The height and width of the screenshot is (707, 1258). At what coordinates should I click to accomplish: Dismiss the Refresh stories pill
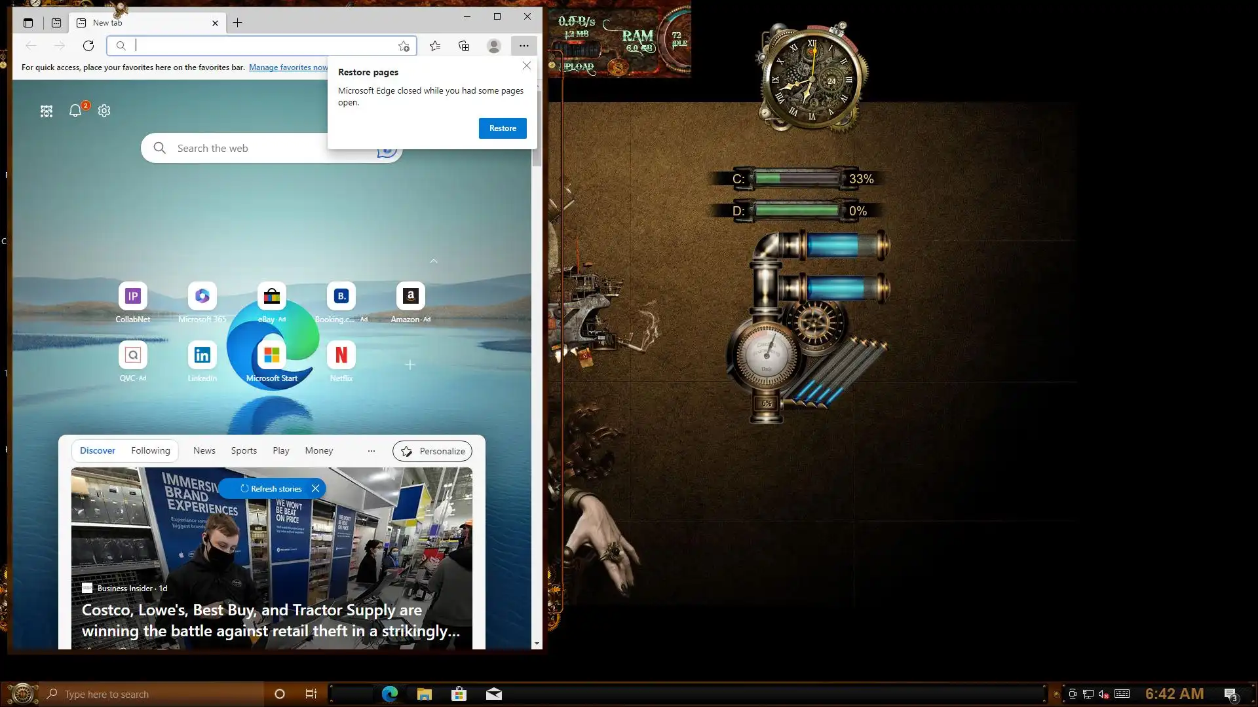[316, 489]
